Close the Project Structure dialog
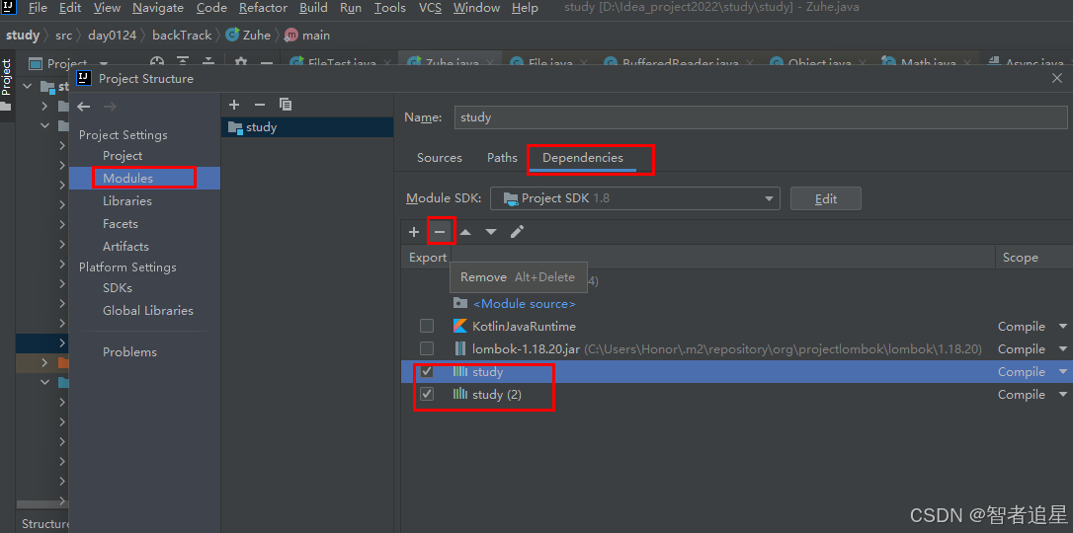The height and width of the screenshot is (533, 1073). (x=1056, y=78)
